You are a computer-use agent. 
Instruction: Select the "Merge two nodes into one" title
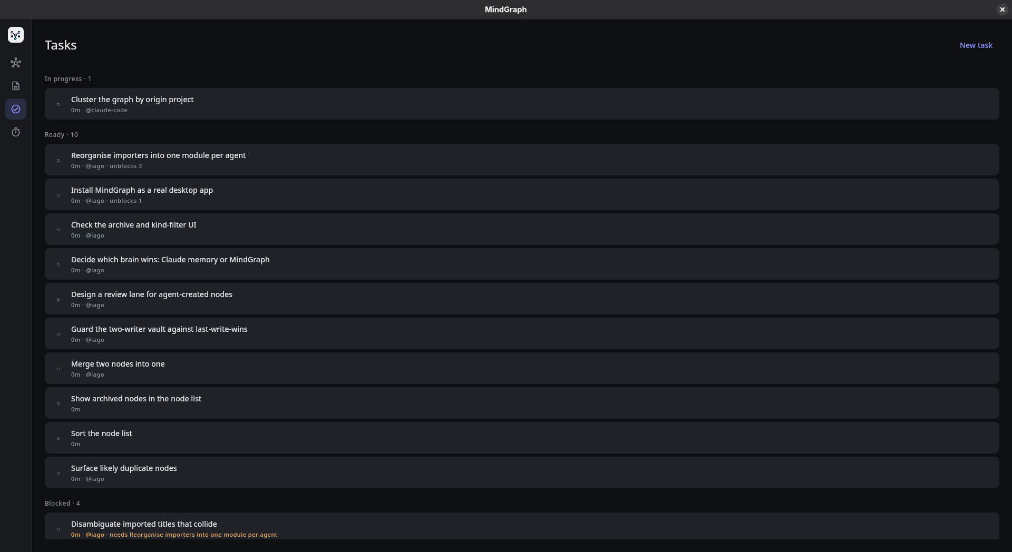tap(118, 364)
